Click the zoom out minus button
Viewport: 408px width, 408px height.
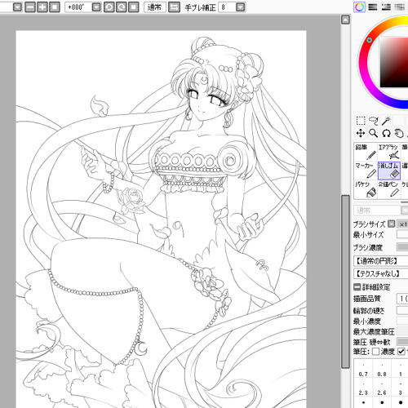(x=30, y=7)
